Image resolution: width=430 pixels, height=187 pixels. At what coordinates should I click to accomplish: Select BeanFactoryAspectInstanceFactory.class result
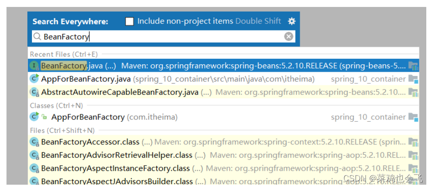[115, 168]
